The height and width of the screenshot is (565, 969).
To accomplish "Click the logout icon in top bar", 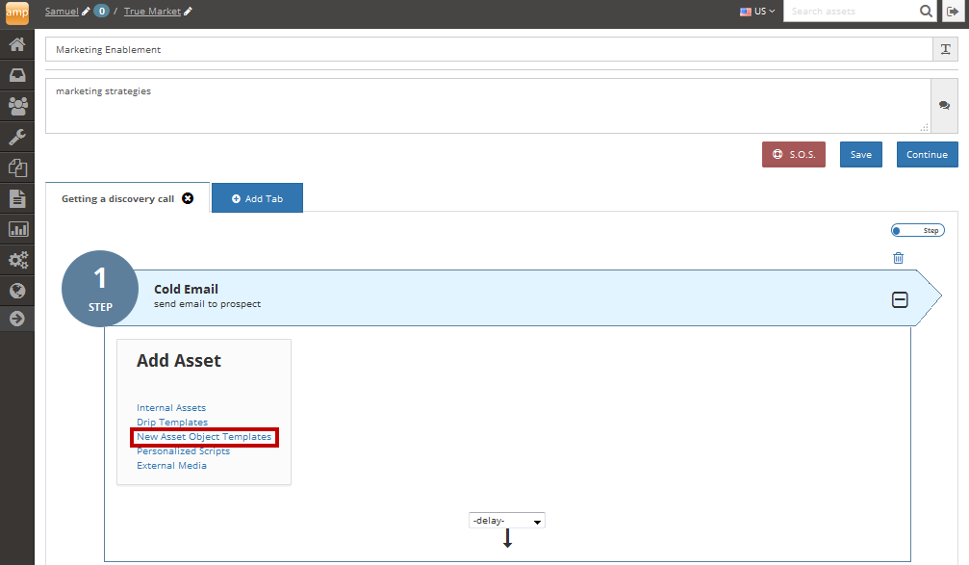I will 953,12.
